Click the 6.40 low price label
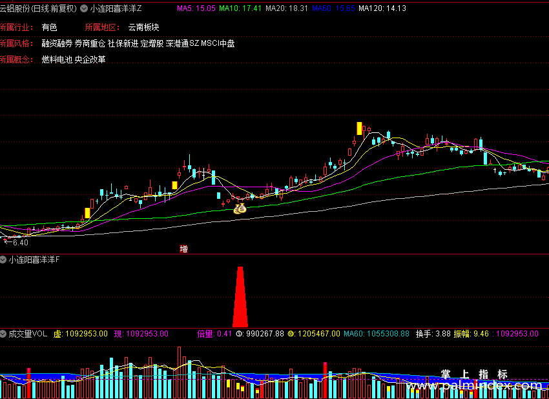Image resolution: width=549 pixels, height=399 pixels. (x=20, y=242)
